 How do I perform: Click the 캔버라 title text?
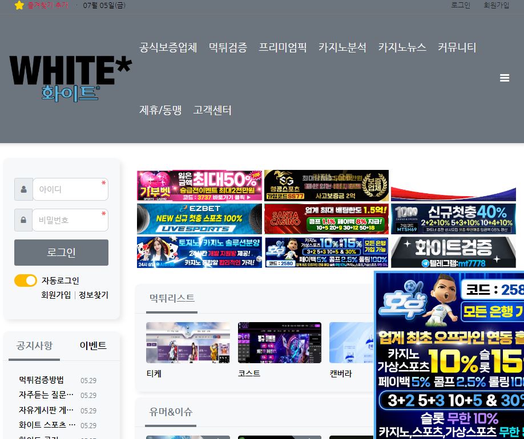[x=341, y=373]
